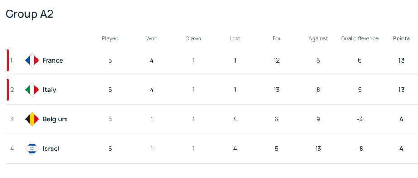The height and width of the screenshot is (178, 418).
Task: Click the red qualification marker beside Italy
Action: point(8,90)
